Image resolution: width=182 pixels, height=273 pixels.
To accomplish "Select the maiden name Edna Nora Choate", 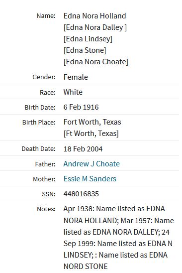I will point(96,62).
